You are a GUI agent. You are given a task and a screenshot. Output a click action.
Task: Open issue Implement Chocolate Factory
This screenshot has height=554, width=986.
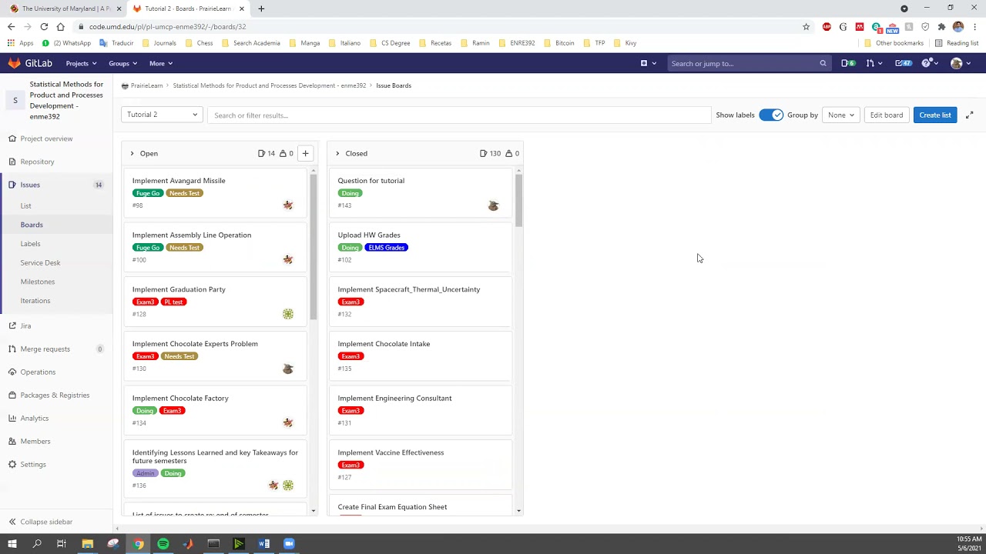180,398
